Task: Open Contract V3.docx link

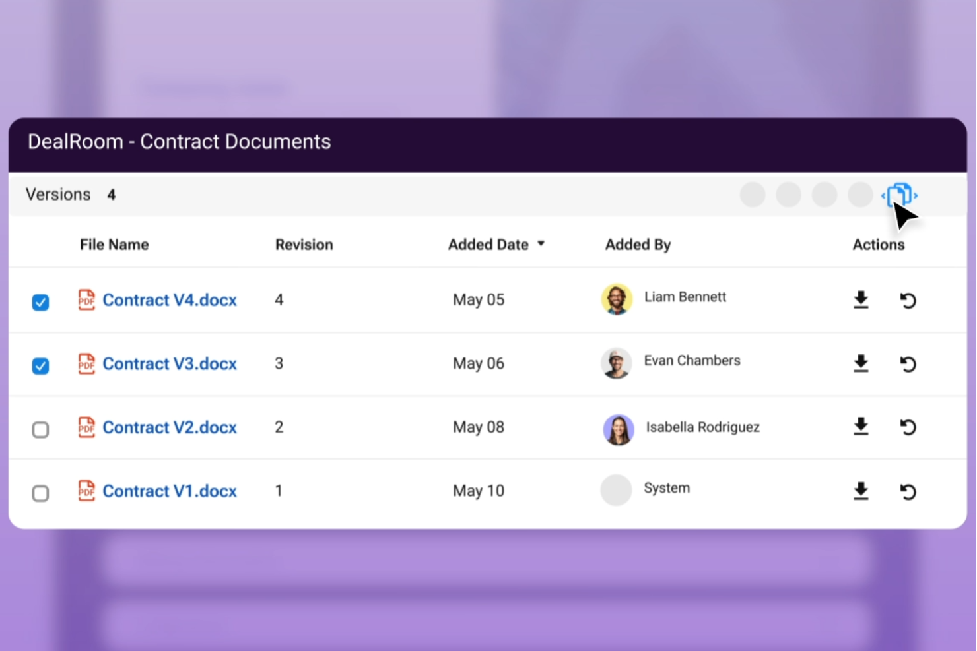Action: click(170, 363)
